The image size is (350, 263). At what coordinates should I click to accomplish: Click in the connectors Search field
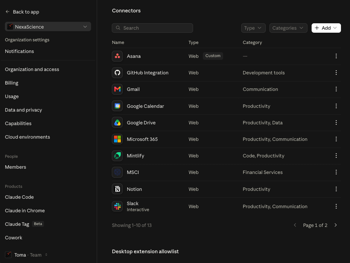tap(152, 28)
